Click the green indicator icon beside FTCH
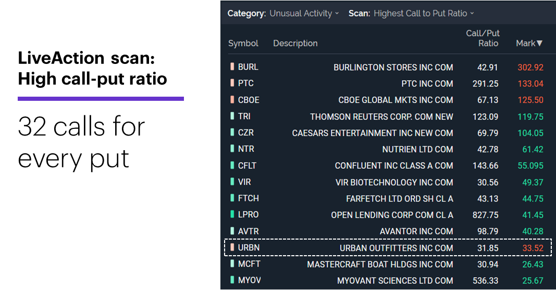The image size is (556, 290). pos(232,197)
